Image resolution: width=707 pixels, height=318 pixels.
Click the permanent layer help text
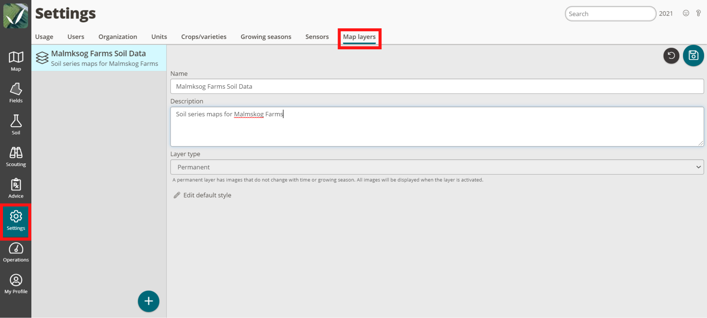[328, 180]
